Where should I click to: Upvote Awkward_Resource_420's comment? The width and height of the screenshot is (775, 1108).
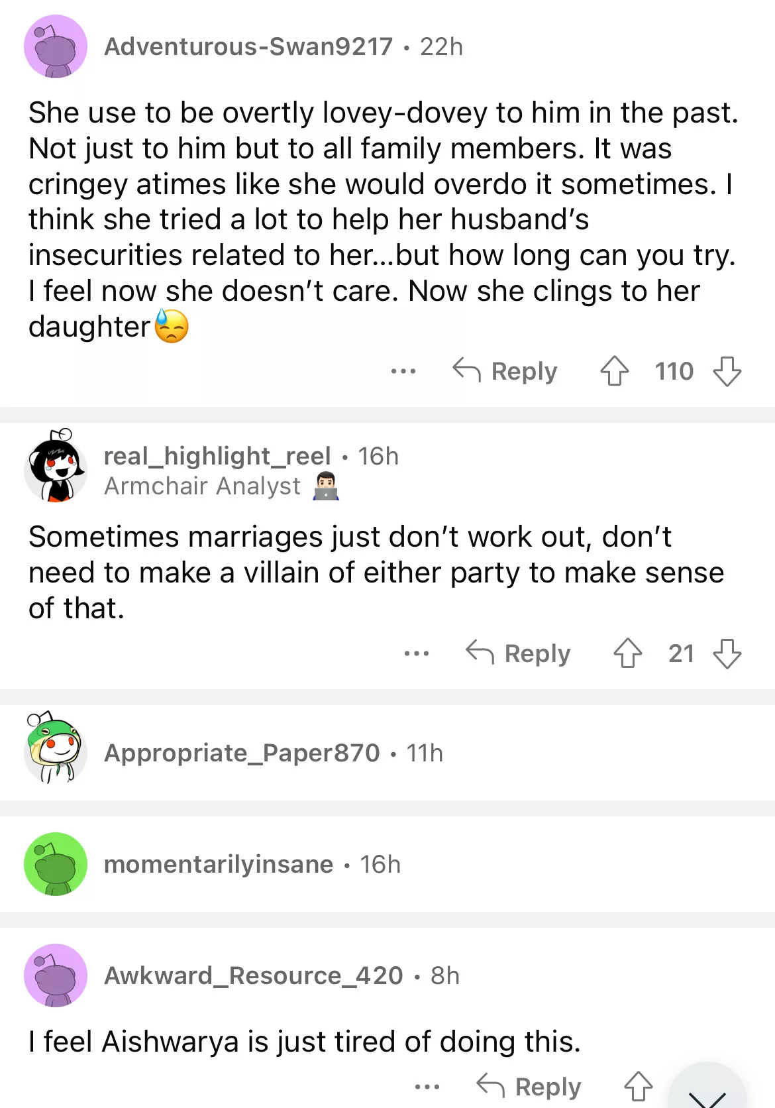click(638, 1087)
